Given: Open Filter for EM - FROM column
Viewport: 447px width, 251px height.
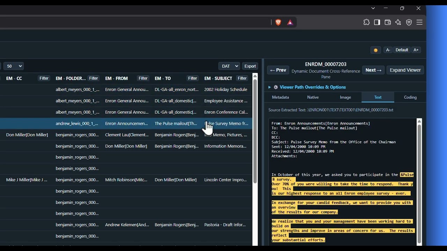Looking at the screenshot, I should point(143,78).
